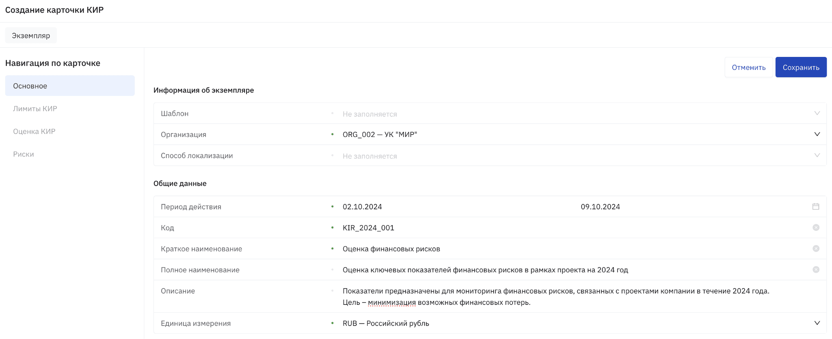Click the KIR_2024_001 code input
832x339 pixels.
coord(575,228)
